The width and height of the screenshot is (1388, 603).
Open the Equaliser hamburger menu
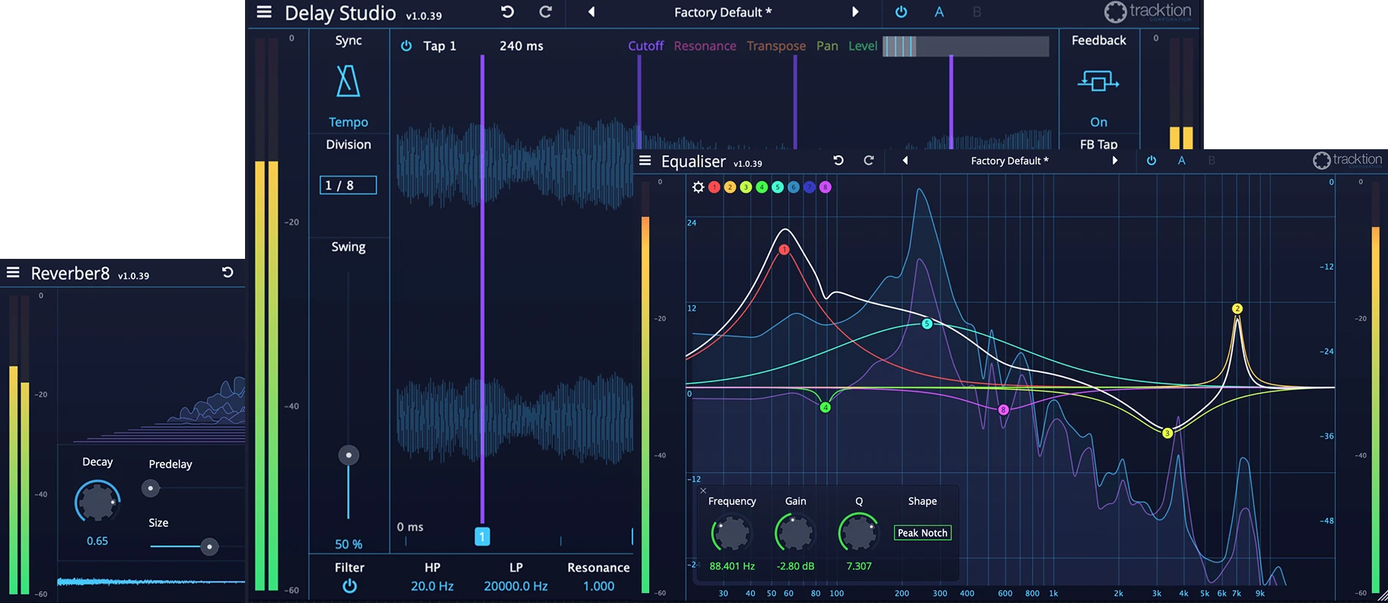pyautogui.click(x=645, y=161)
